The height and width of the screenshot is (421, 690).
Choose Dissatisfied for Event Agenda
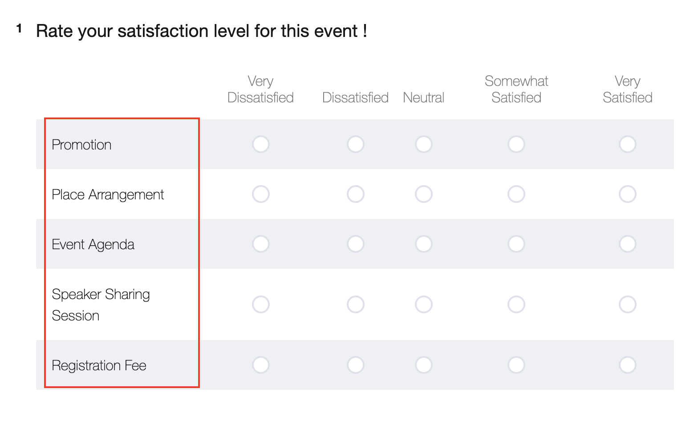point(355,244)
